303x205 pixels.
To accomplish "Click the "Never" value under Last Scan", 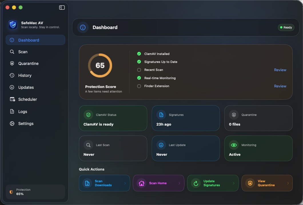I will (x=89, y=155).
